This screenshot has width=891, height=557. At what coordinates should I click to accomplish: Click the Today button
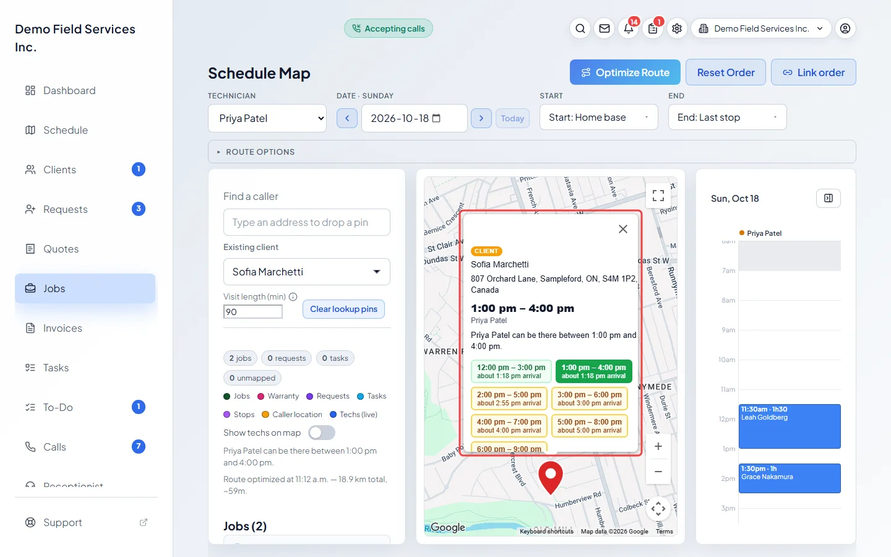point(512,118)
